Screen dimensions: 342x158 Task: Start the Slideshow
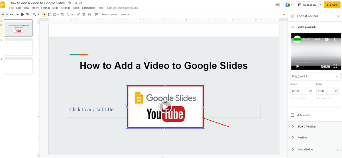coord(307,5)
